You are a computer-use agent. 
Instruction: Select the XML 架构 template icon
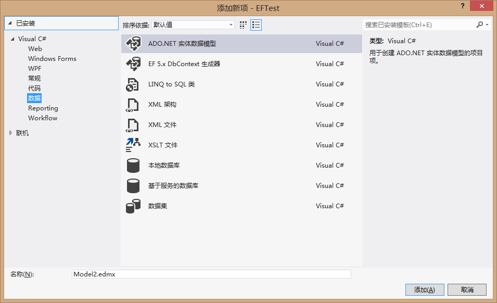[133, 105]
